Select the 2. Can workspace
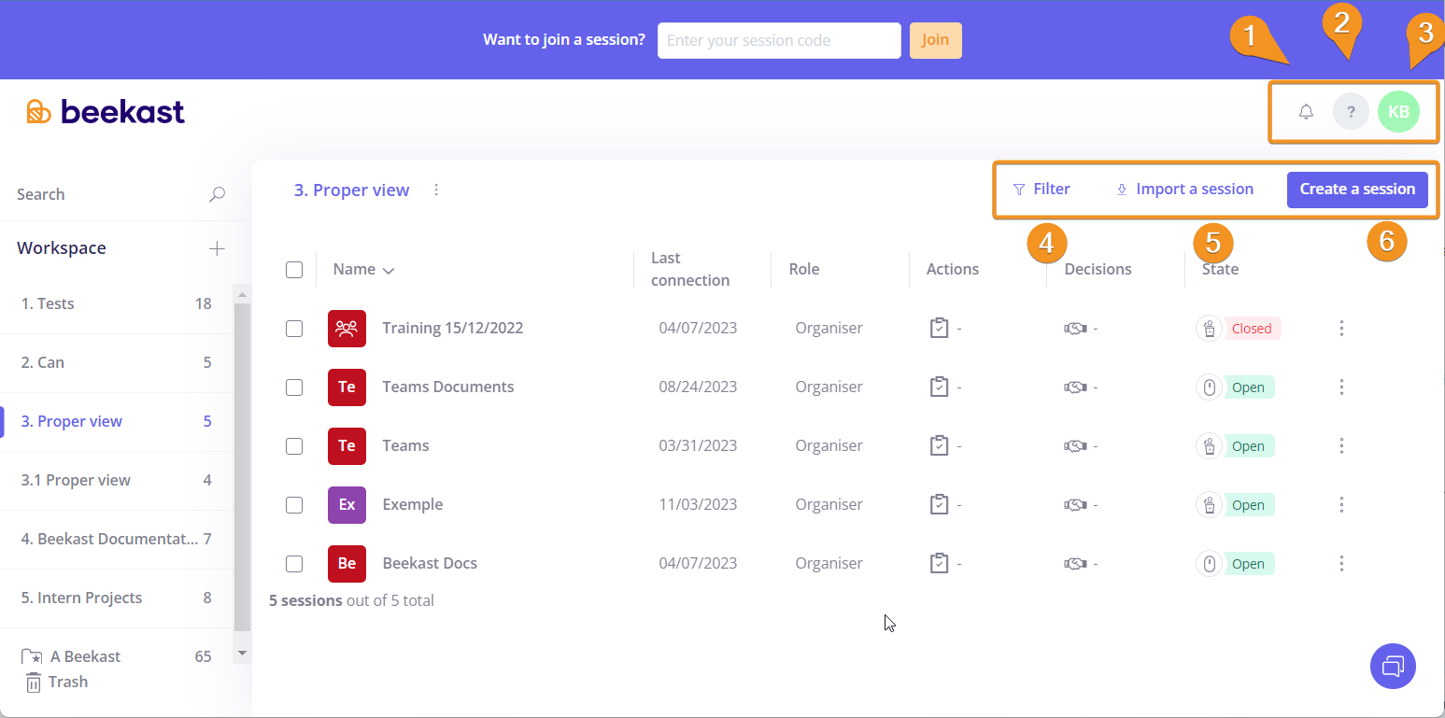Viewport: 1445px width, 718px height. [117, 362]
